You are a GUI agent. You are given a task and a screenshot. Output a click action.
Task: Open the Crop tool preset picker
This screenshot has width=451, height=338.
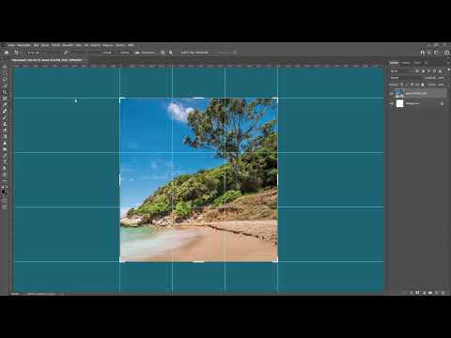click(18, 53)
